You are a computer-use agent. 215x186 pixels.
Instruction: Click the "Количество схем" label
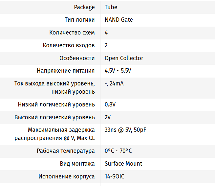[72, 33]
